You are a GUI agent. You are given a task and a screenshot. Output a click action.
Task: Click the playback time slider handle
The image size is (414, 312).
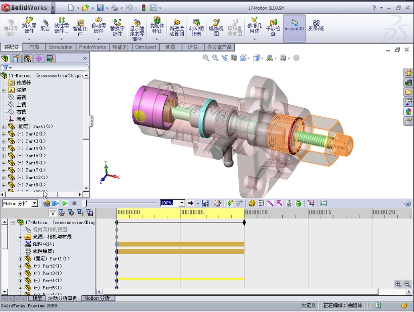tap(85, 203)
